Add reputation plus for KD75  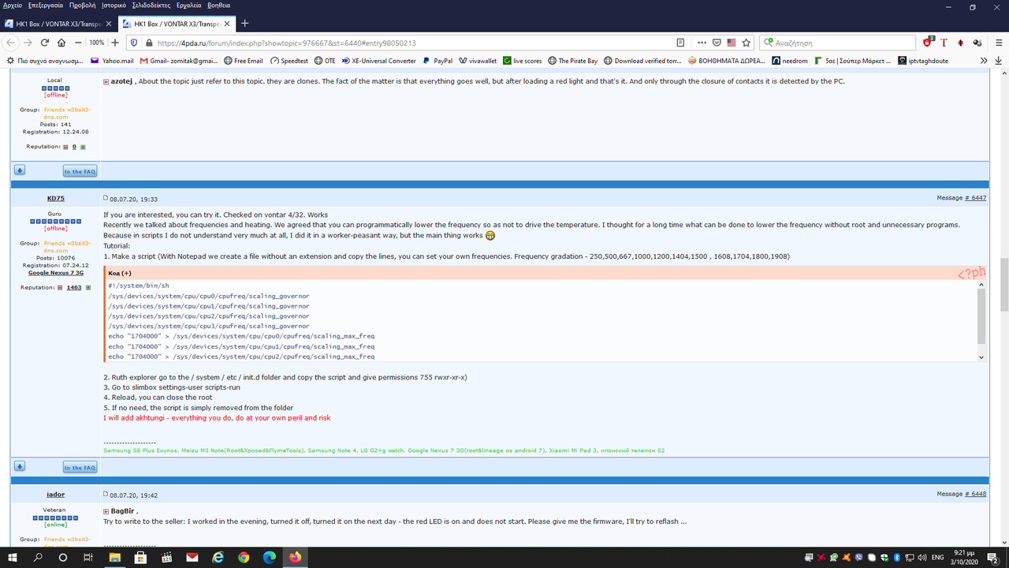point(83,288)
